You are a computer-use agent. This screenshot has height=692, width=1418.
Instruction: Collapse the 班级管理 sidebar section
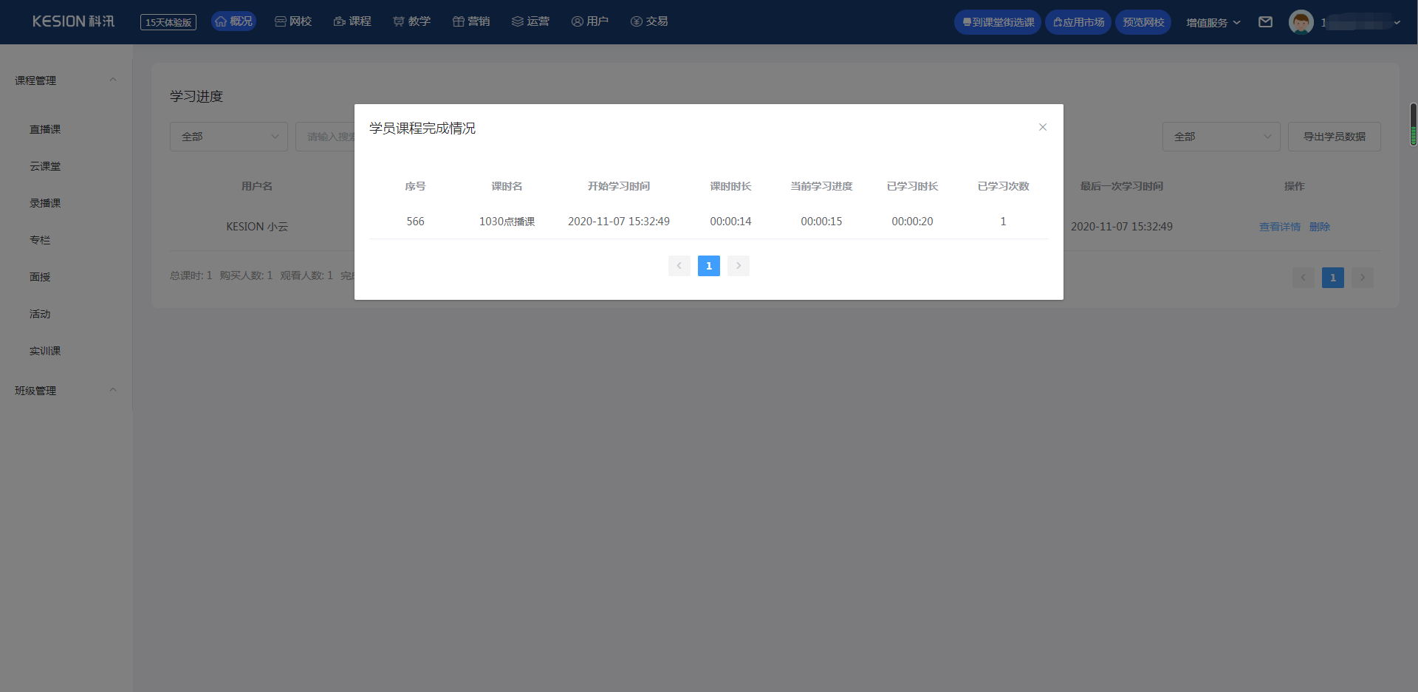(x=113, y=390)
